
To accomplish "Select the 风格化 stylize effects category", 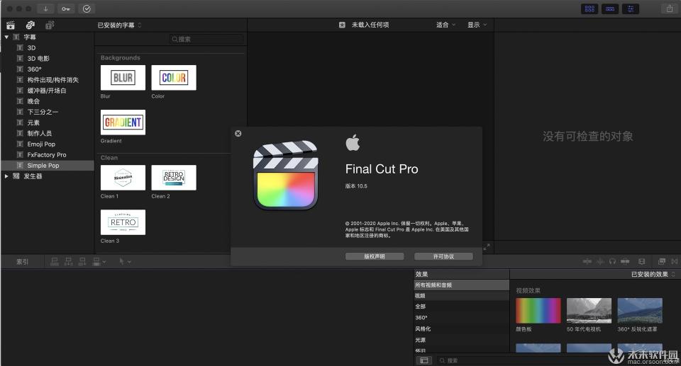I will [461, 328].
